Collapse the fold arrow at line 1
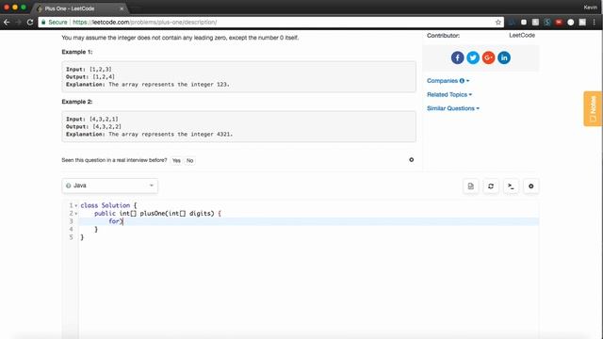This screenshot has width=603, height=339. (76, 205)
